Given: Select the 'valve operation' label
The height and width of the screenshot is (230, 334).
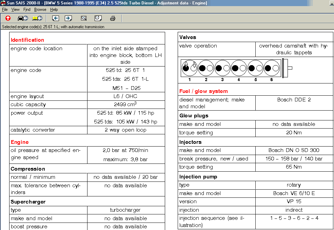Looking at the screenshot, I should (x=198, y=46).
